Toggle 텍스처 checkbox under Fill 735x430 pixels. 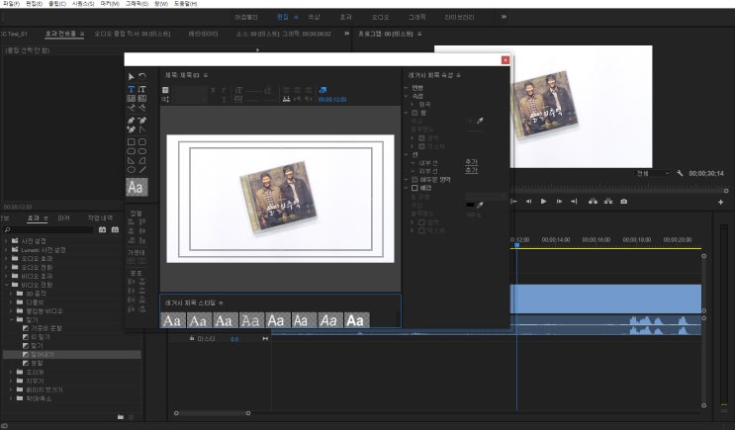(x=421, y=146)
